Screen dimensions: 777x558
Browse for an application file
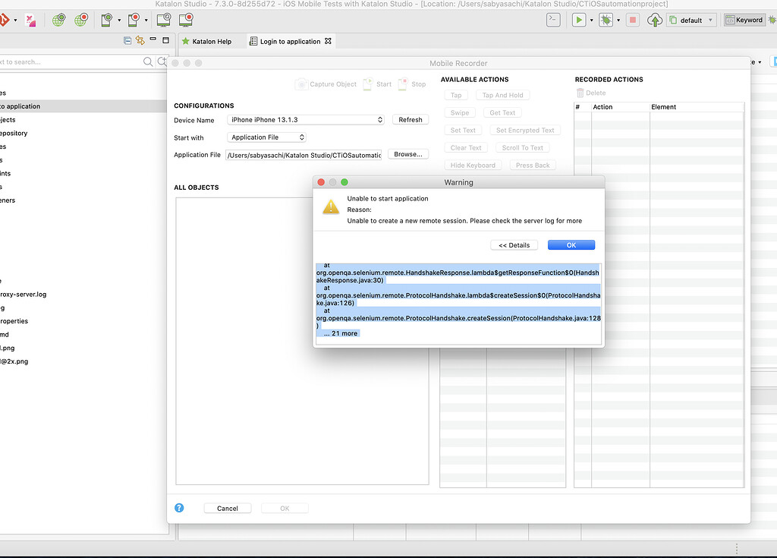(407, 153)
